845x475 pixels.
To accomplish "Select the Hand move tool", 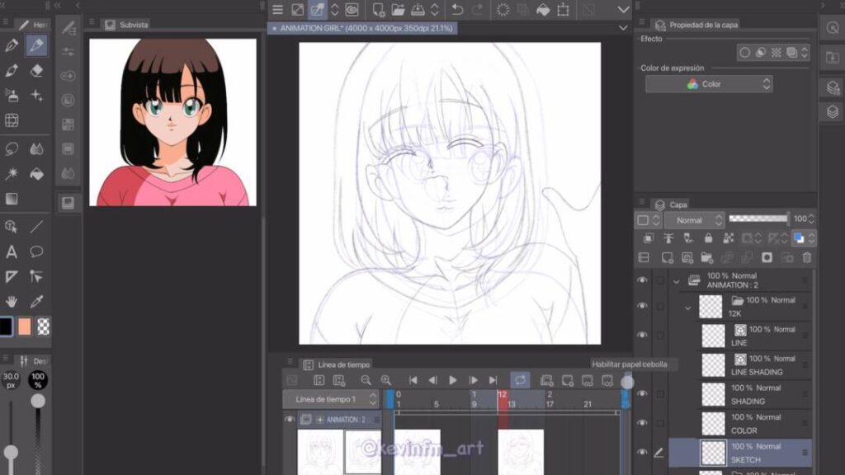I will click(12, 301).
